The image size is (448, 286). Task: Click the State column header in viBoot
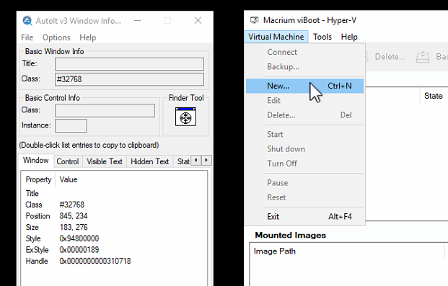point(433,96)
